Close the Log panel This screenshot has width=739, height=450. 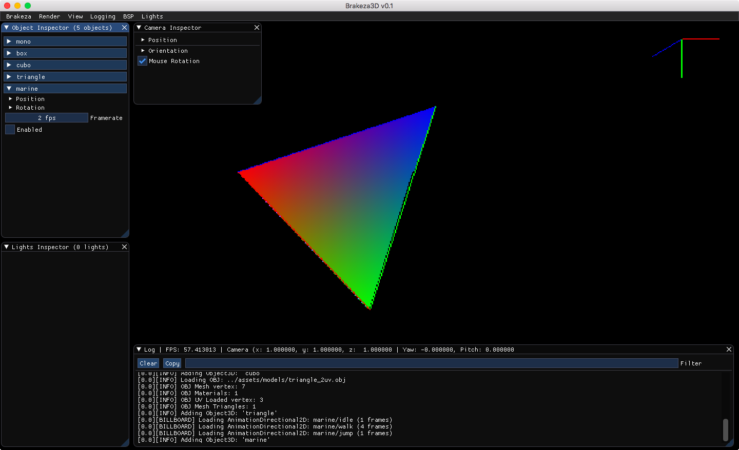tap(729, 350)
